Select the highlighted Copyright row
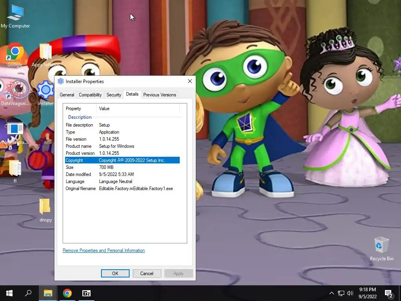Image resolution: width=401 pixels, height=301 pixels. [x=122, y=160]
